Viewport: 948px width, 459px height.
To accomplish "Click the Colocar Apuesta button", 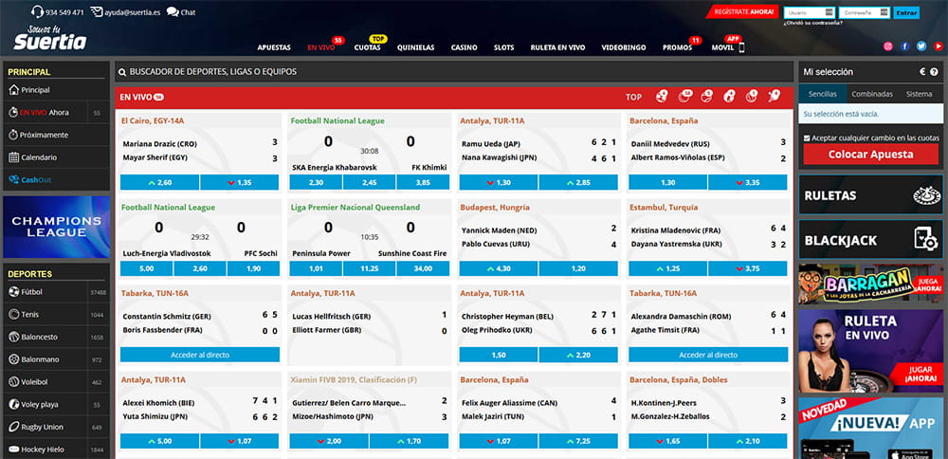I will click(x=870, y=155).
